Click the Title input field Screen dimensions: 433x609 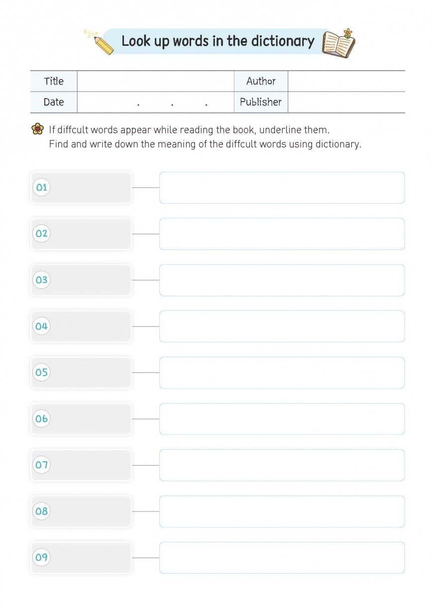156,81
